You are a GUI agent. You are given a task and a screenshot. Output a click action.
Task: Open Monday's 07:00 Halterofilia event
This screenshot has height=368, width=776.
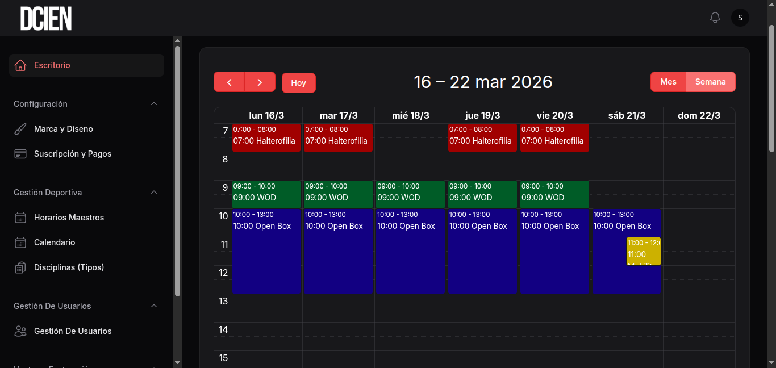pyautogui.click(x=266, y=137)
